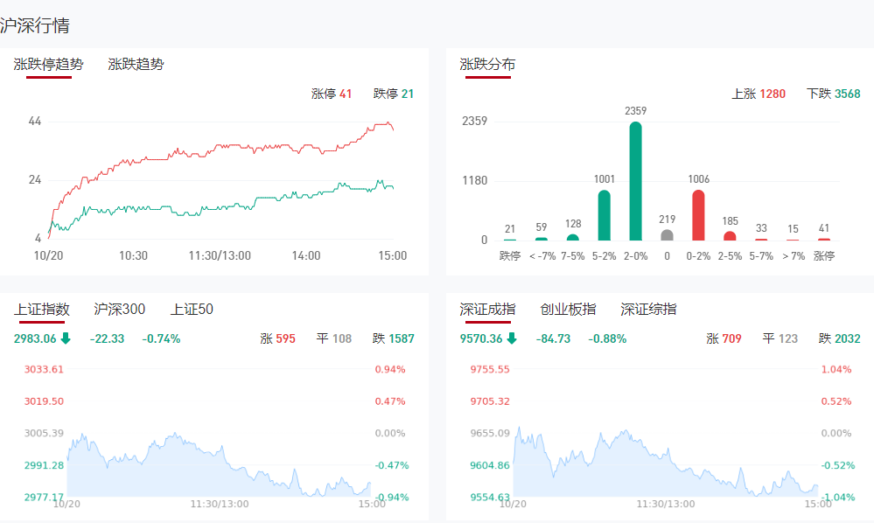Click green down arrow beside 9570.36
Screen dimensions: 874x523
point(512,338)
